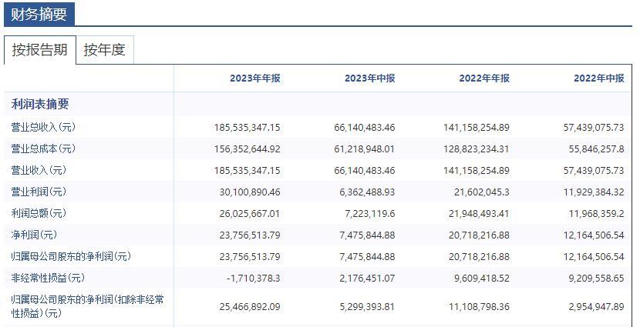Select the value 11,108,798.36

point(479,307)
